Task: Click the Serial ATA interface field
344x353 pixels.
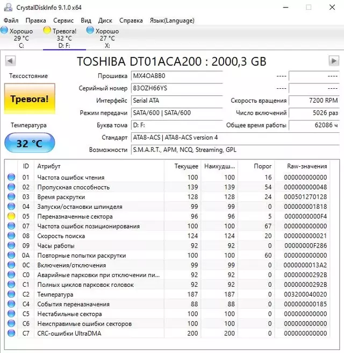Action: coord(177,101)
